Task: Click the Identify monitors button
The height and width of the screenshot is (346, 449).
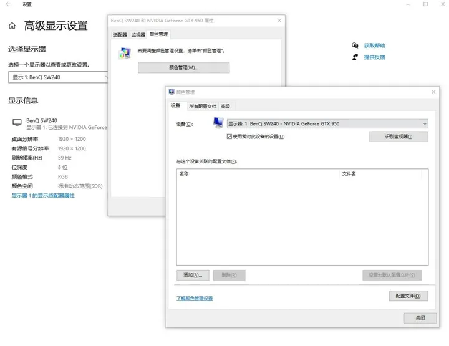Action: click(x=398, y=137)
